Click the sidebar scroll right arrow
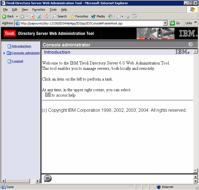This screenshot has height=190, width=199. pos(37,181)
